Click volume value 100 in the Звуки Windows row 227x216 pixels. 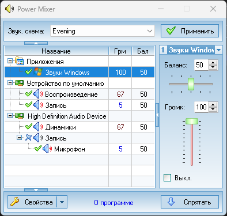120,72
